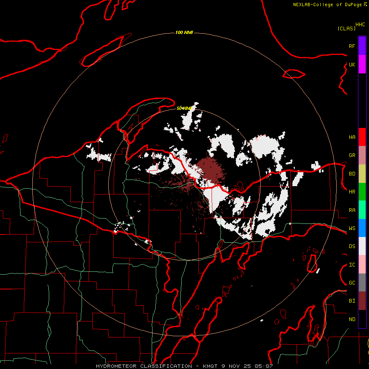Click the 50 NMI range ring label
The width and height of the screenshot is (369, 369).
[x=184, y=108]
